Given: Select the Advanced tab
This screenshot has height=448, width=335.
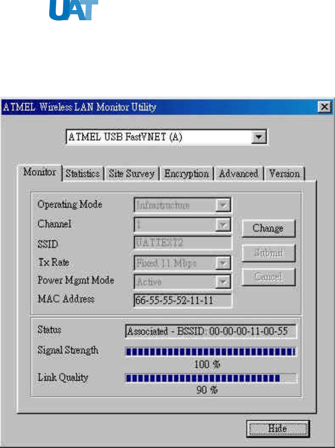Looking at the screenshot, I should click(x=239, y=174).
